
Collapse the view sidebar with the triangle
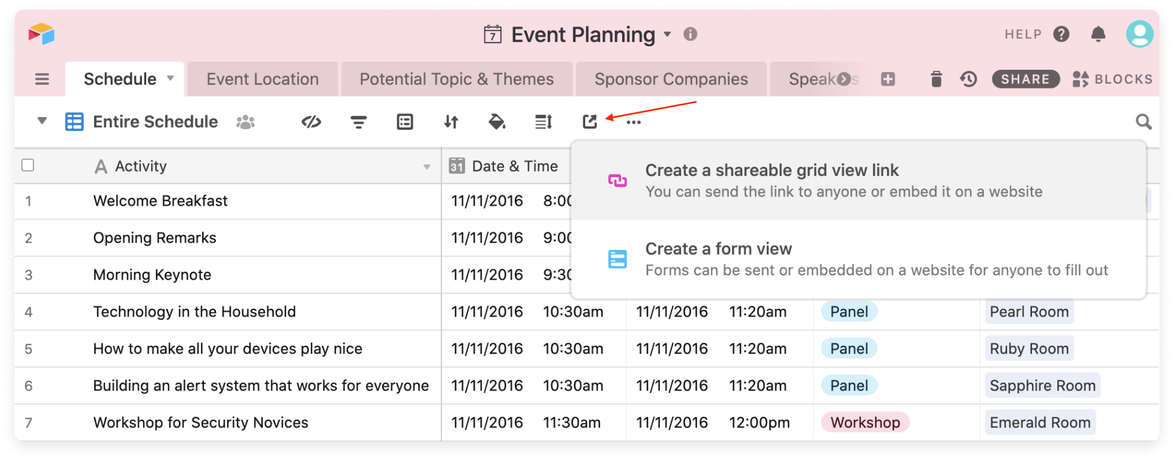(x=41, y=121)
